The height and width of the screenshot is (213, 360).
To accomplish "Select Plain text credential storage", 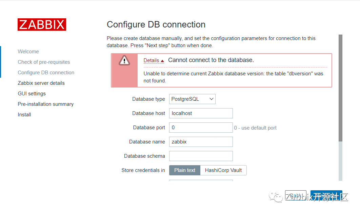I will [185, 170].
